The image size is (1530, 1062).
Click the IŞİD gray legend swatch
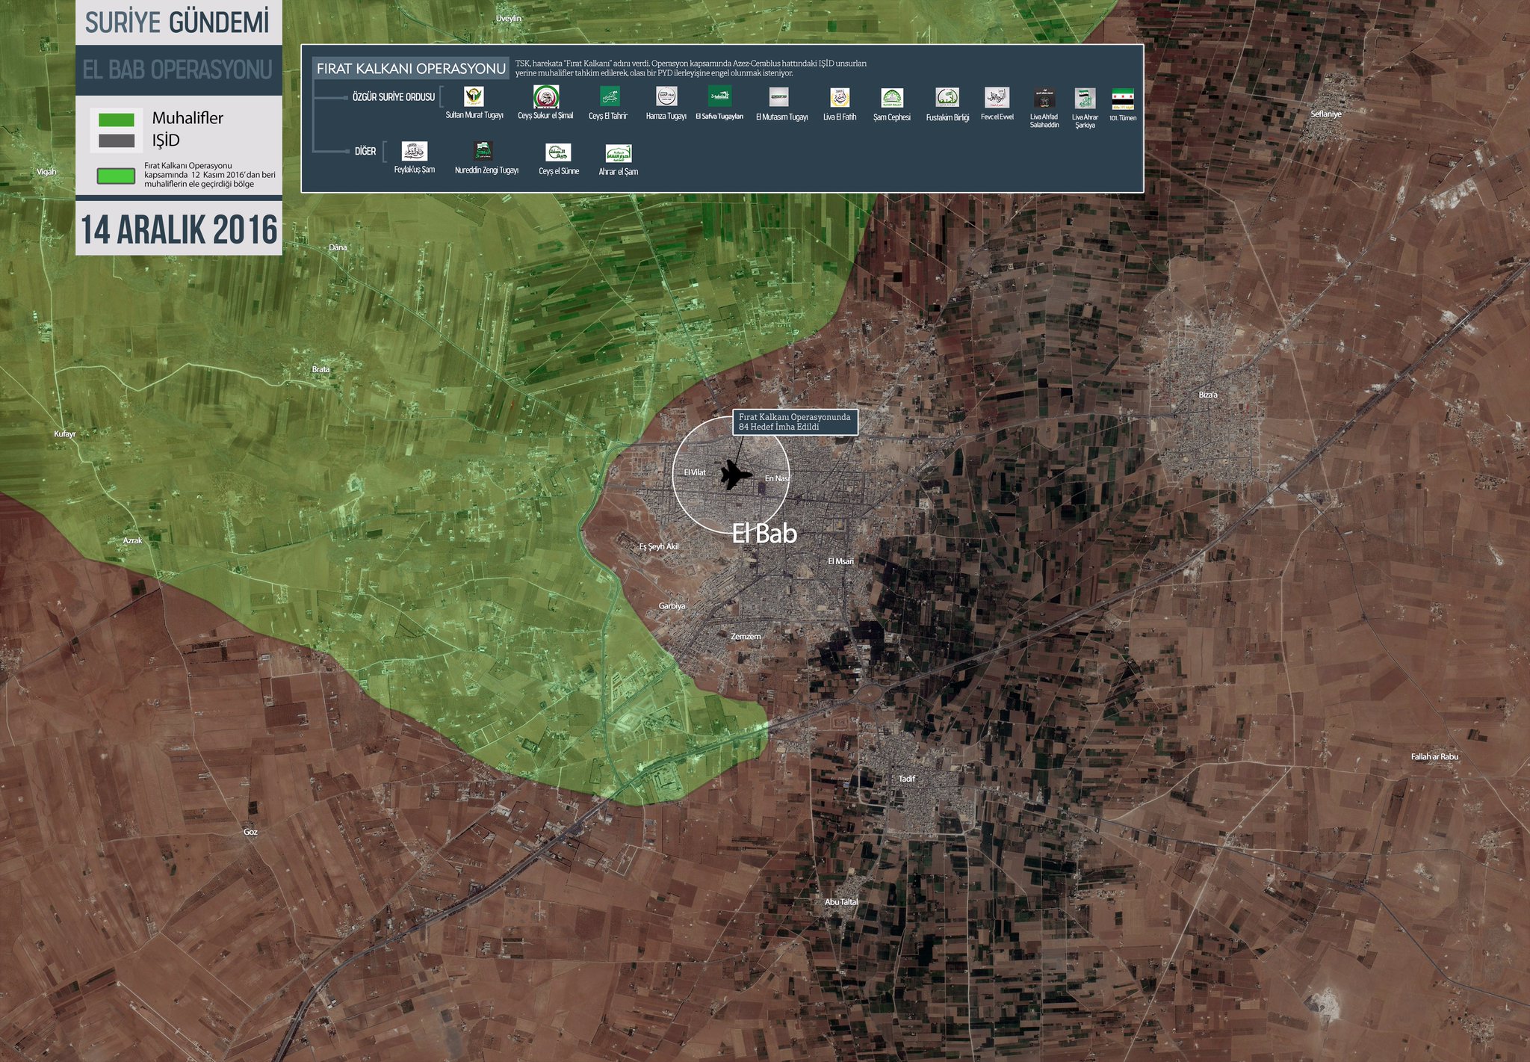(x=117, y=141)
